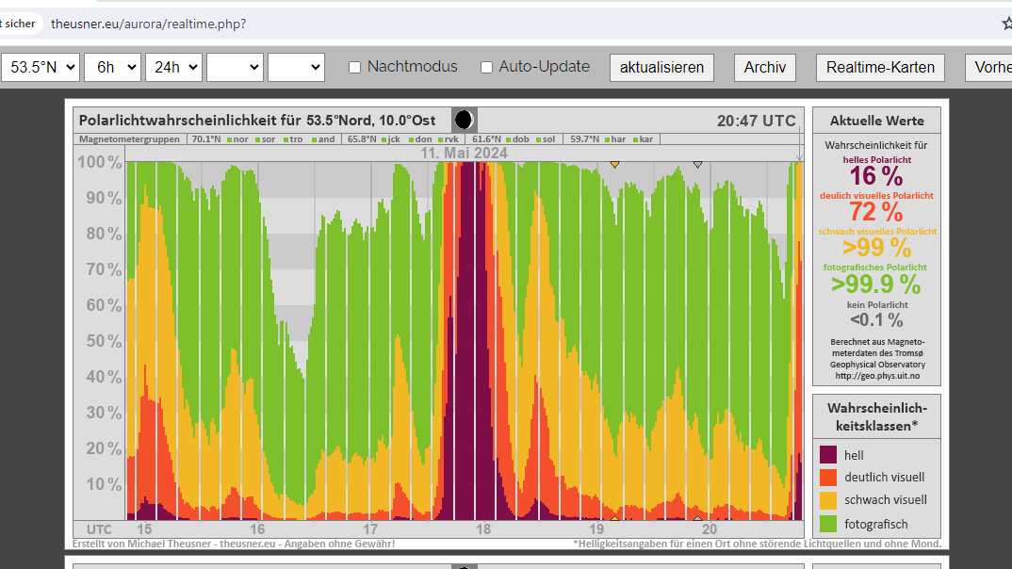Screen dimensions: 1012x569
Task: Click the moon phase icon in chart header
Action: click(464, 120)
